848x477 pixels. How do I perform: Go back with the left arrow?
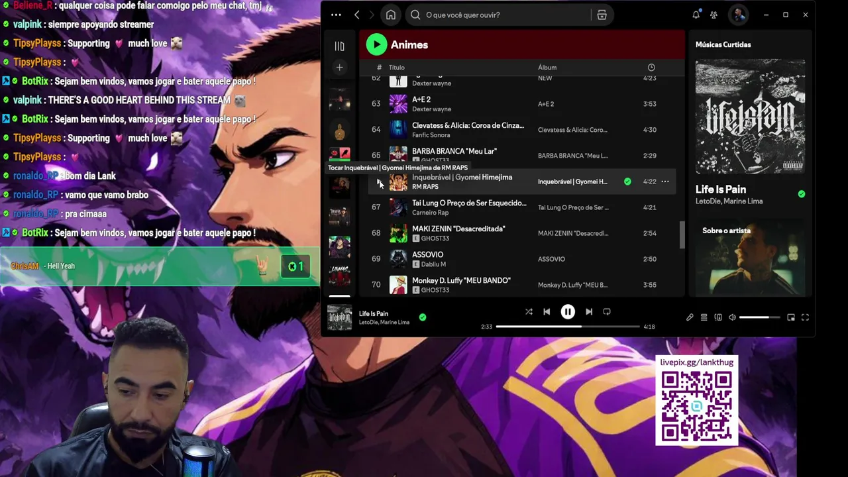click(x=356, y=15)
